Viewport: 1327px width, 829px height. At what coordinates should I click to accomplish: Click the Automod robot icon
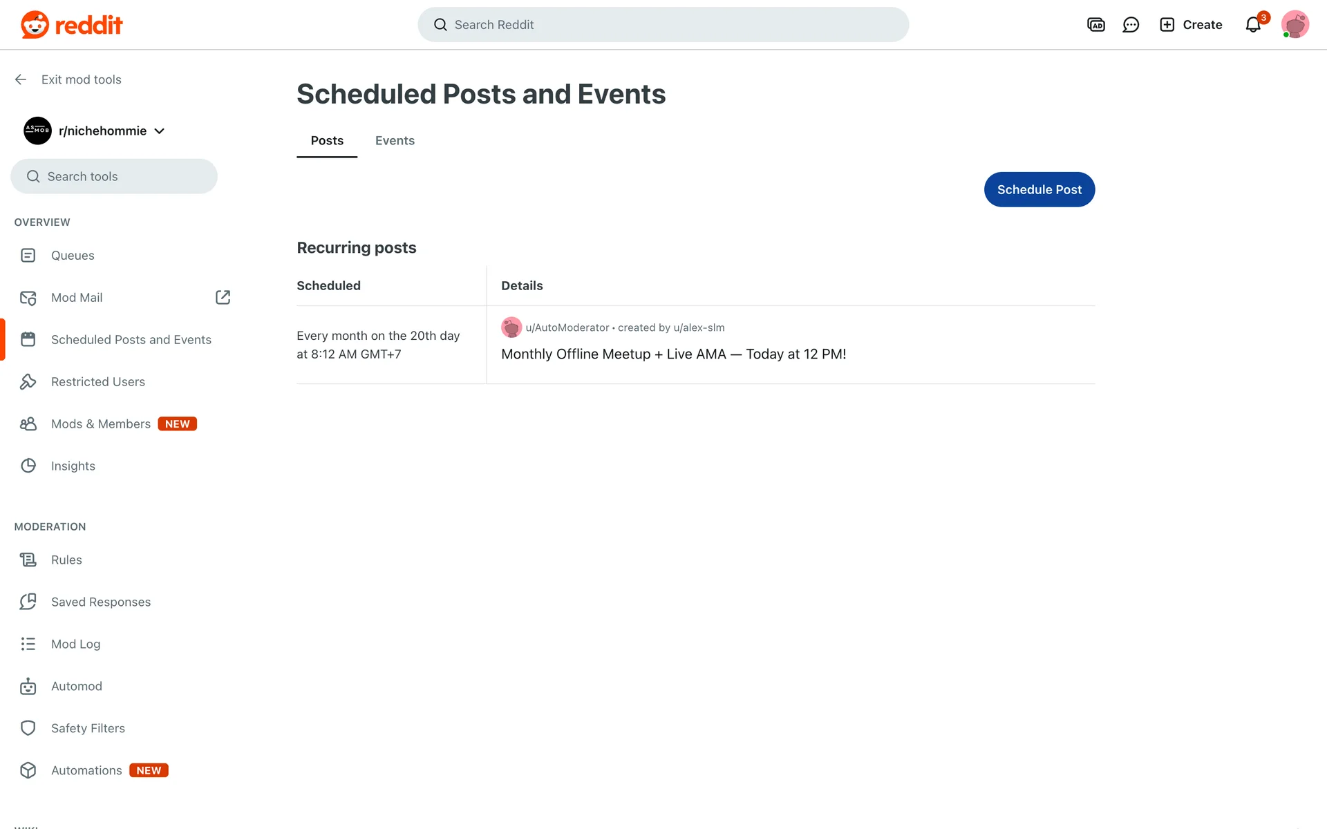pos(28,686)
